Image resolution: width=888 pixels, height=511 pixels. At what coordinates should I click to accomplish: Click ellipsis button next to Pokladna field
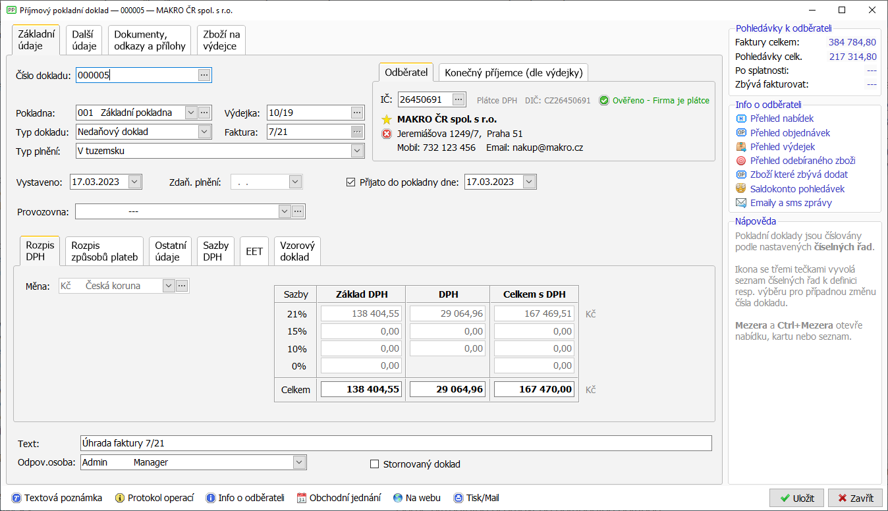204,113
